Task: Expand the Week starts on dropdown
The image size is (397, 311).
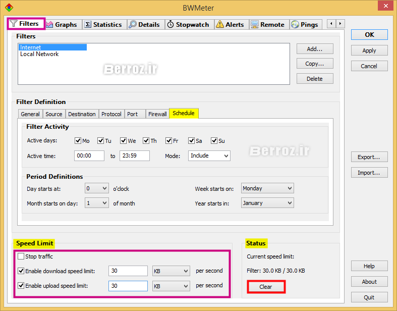Action: 267,188
